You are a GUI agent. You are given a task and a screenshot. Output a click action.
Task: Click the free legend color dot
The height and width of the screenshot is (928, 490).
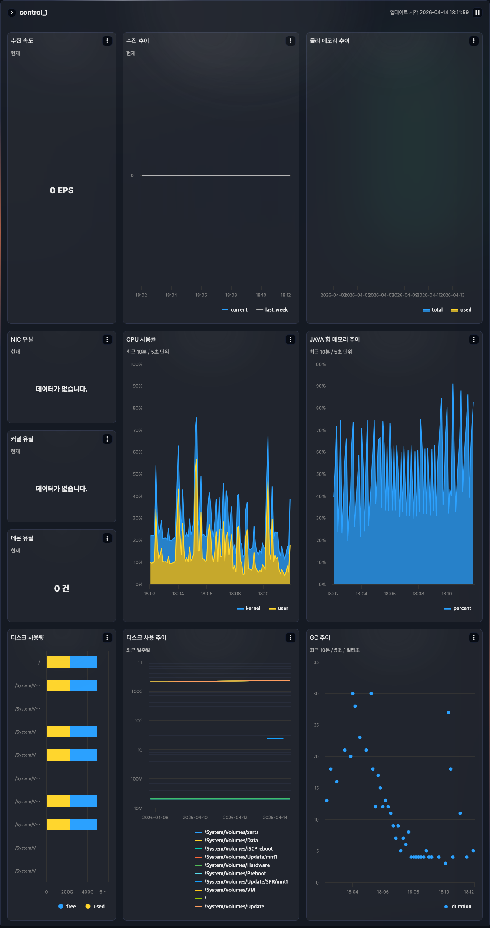[x=61, y=906]
